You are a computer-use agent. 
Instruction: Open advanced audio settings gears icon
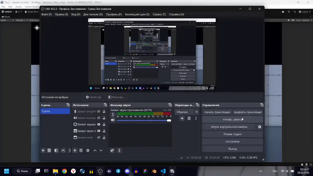[112, 151]
